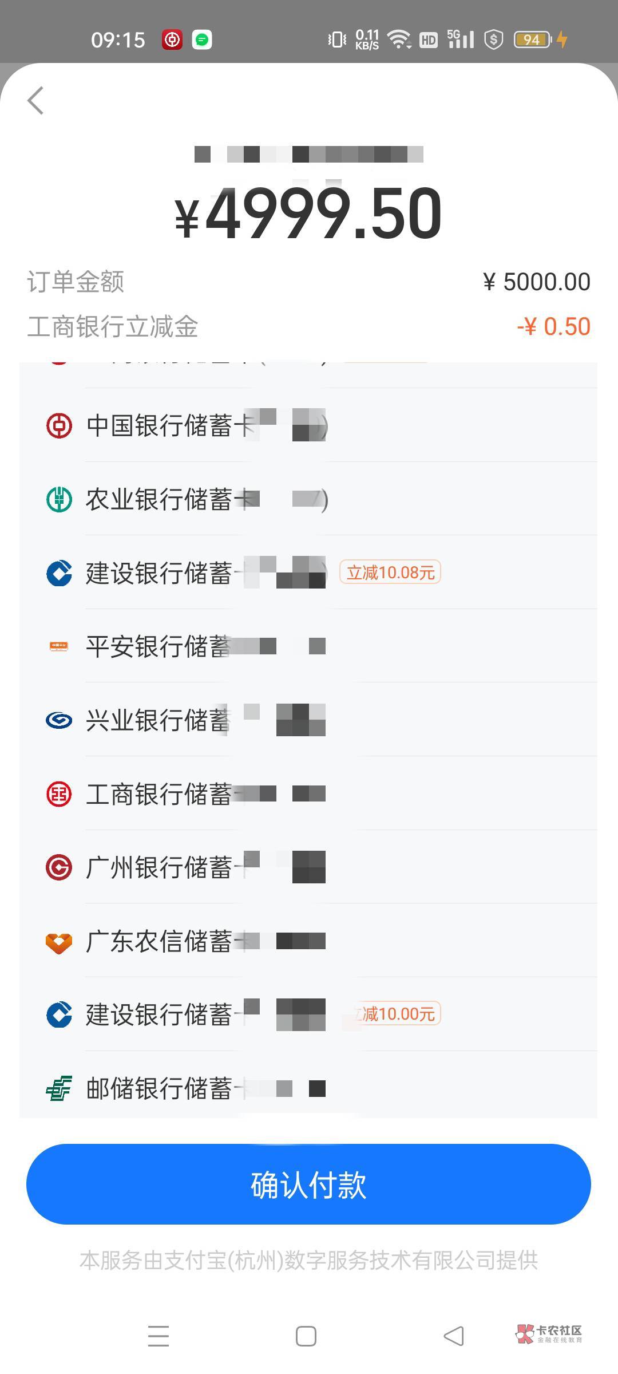Tap the Guangdong Rural Credit logo
This screenshot has width=618, height=1374.
pos(59,941)
